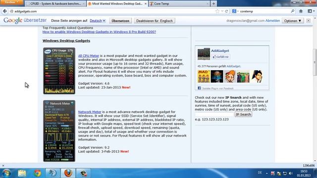This screenshot has height=178, width=317.
Task: Click the DE language indicator
Action: 260,173
